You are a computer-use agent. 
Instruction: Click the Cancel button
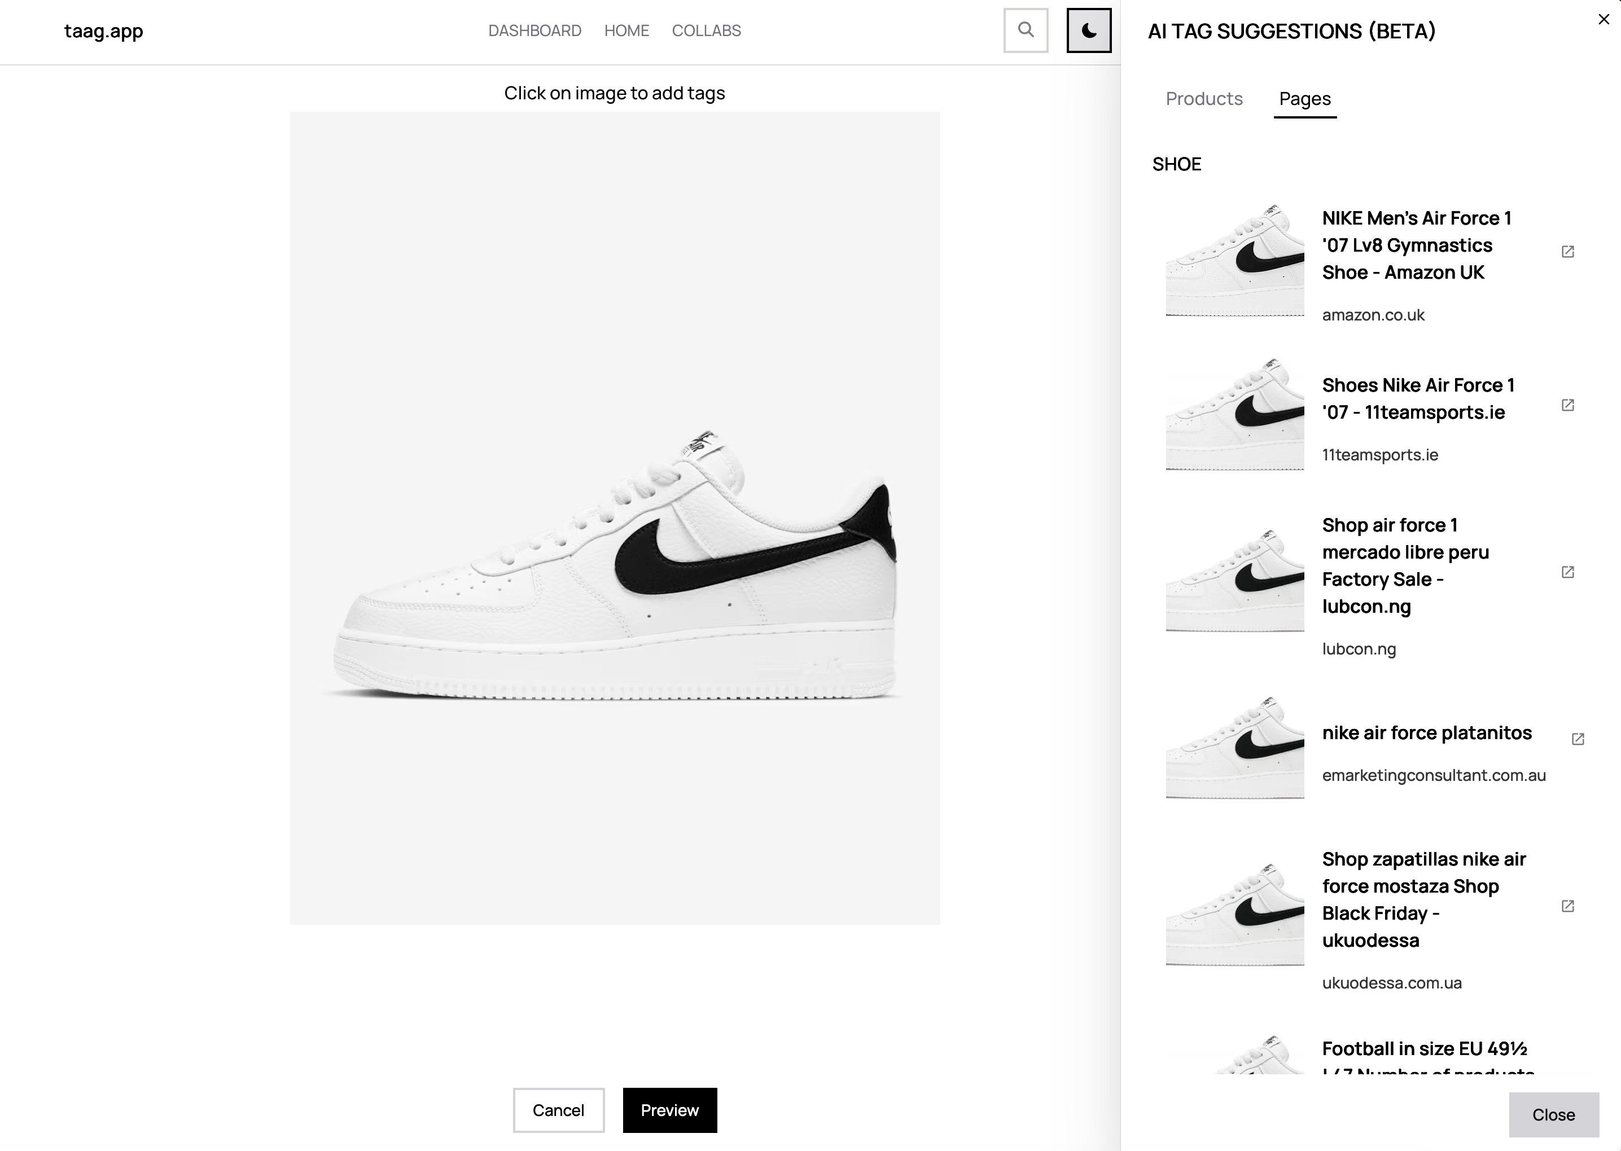pyautogui.click(x=559, y=1110)
